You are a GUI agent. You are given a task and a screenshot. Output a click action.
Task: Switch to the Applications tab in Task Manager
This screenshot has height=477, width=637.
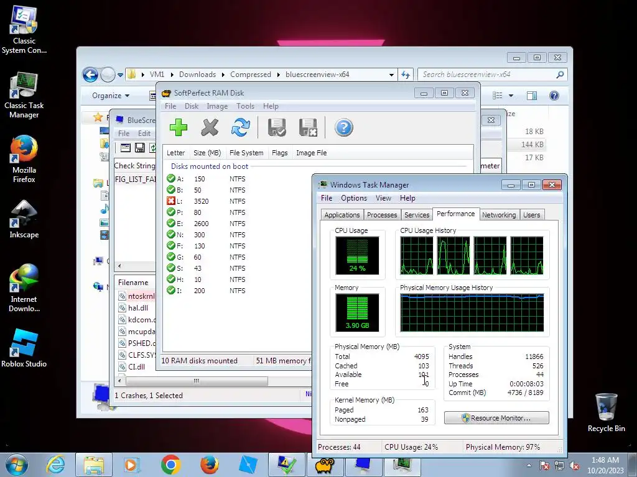(x=342, y=214)
